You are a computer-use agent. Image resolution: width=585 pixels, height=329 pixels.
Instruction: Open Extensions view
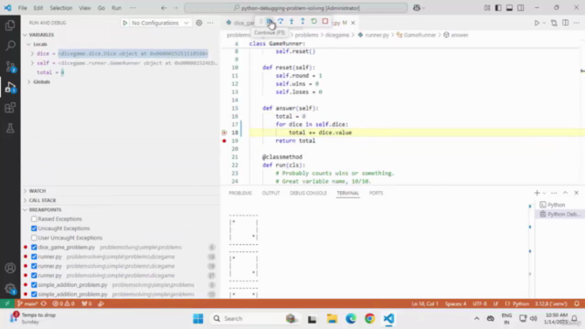[10, 108]
